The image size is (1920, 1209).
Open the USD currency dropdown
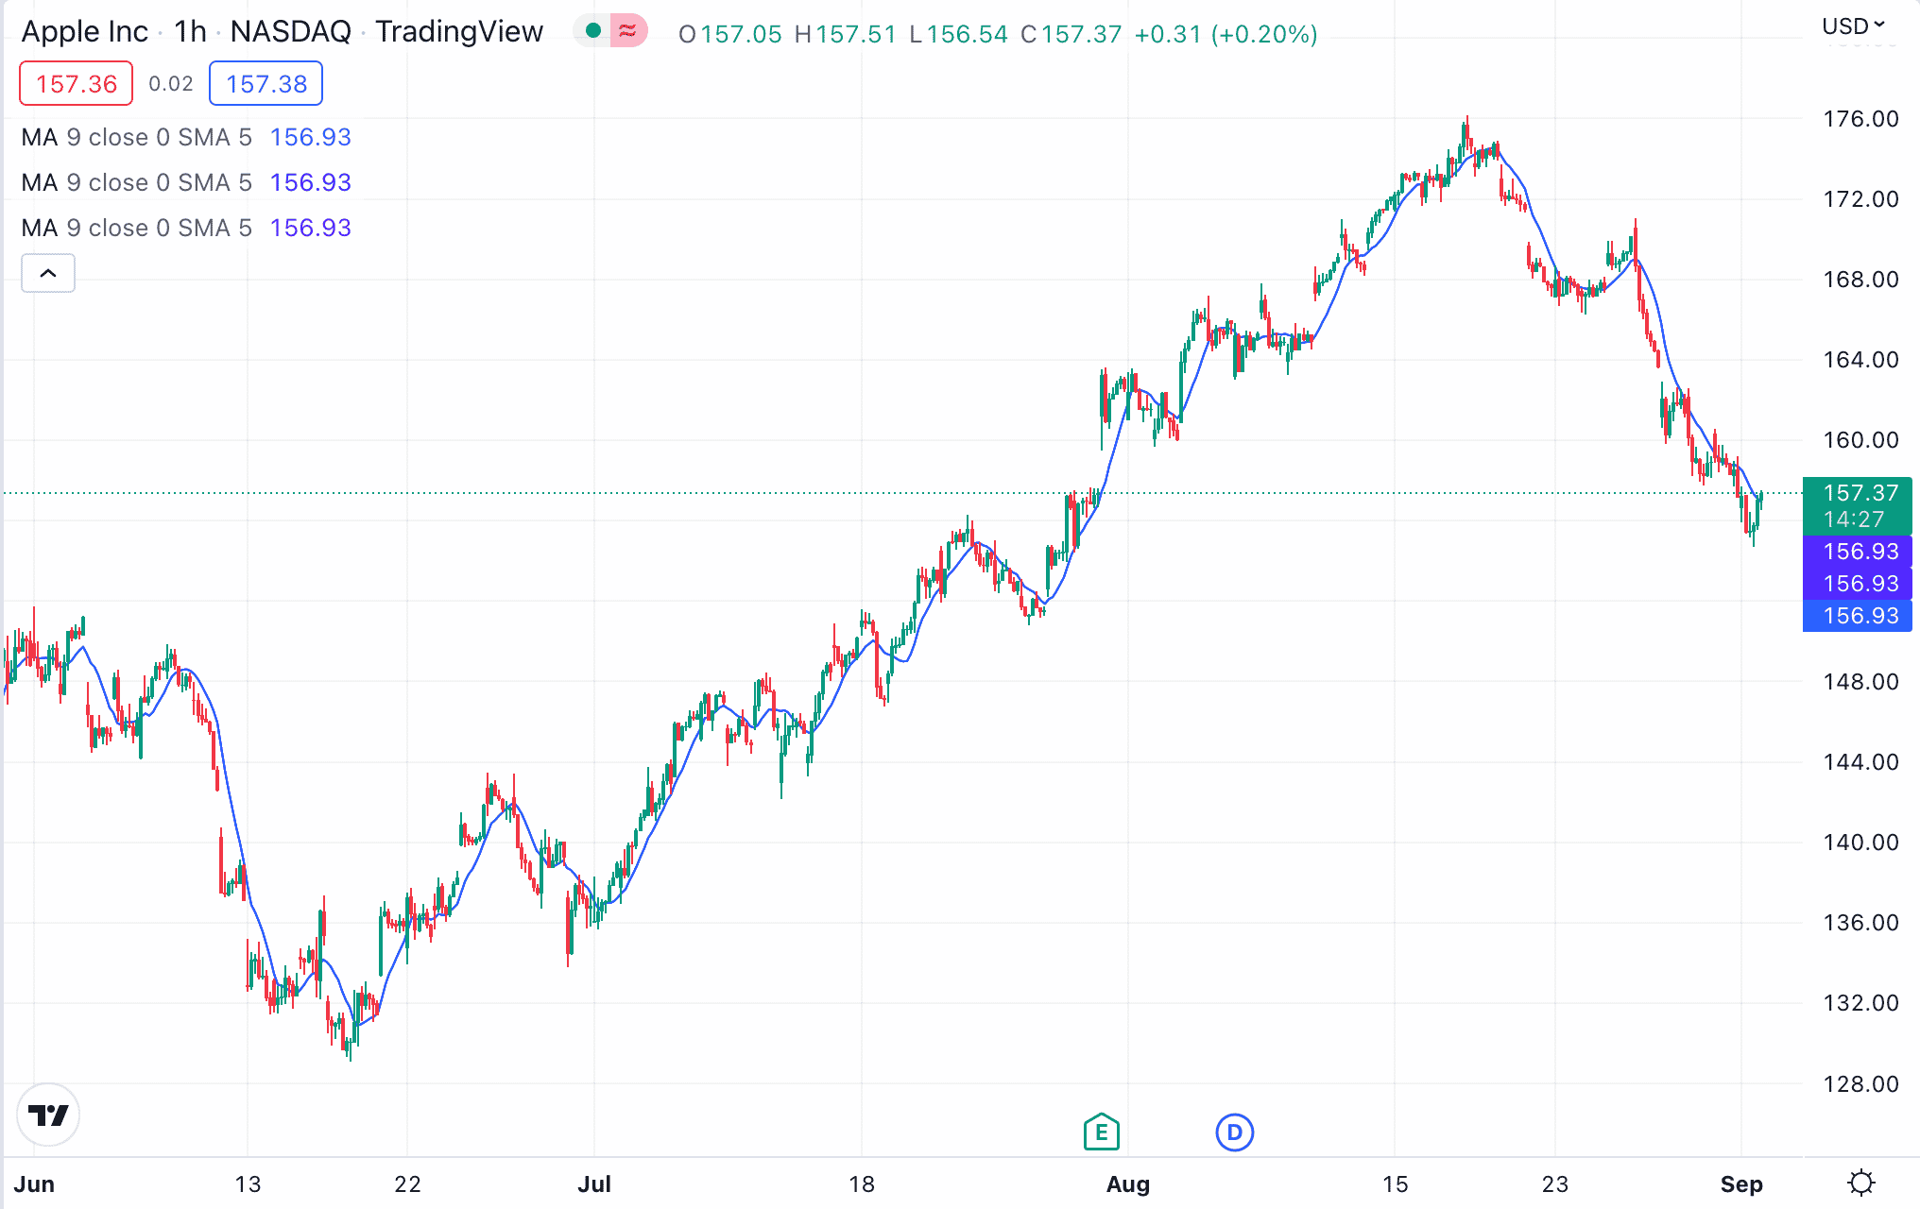pos(1852,26)
